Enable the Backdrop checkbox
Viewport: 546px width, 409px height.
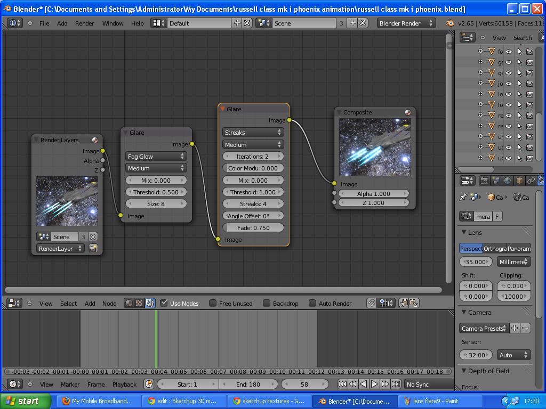[267, 303]
